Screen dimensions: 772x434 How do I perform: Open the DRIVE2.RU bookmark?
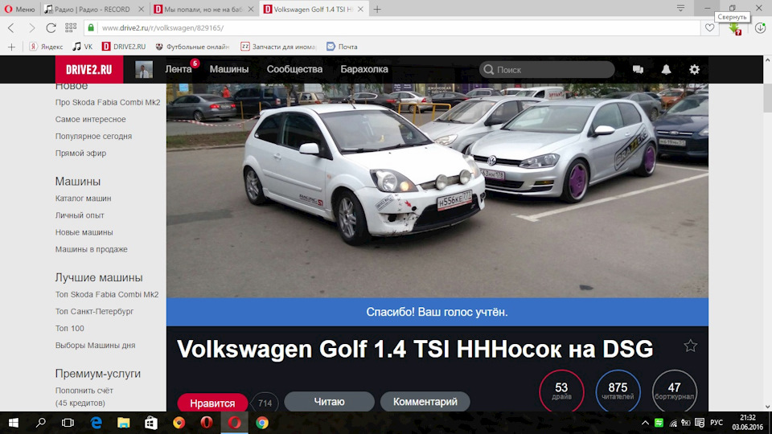pyautogui.click(x=124, y=47)
